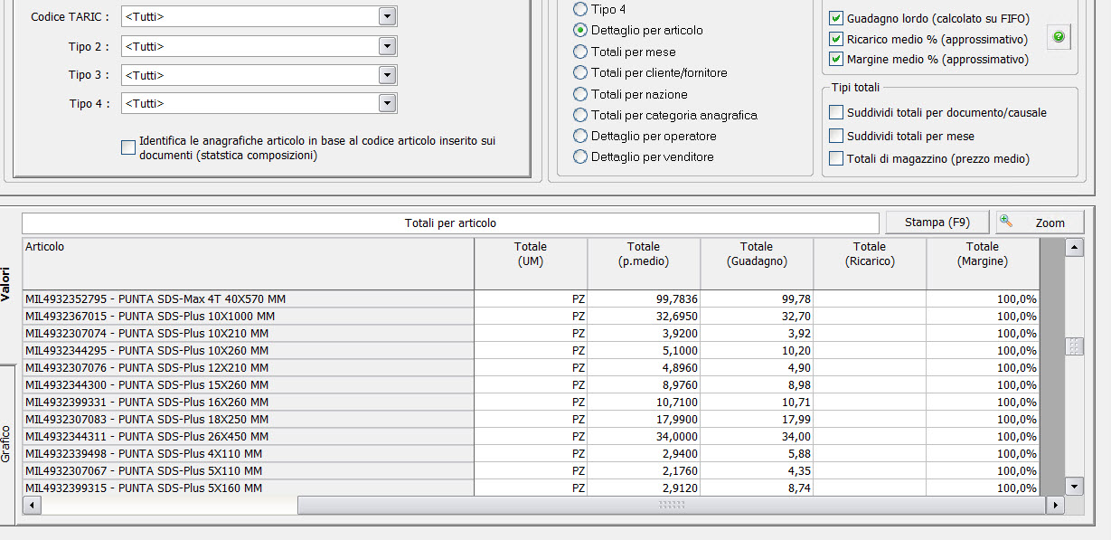Select Totali per mese radio button

click(580, 52)
